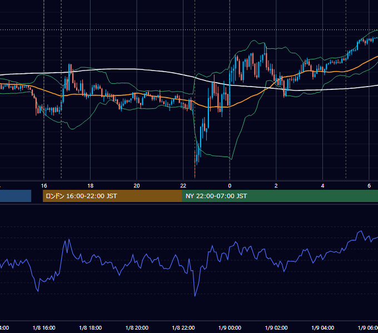Click the 1/8 22:00 date label
The height and width of the screenshot is (333, 378).
coord(183,327)
